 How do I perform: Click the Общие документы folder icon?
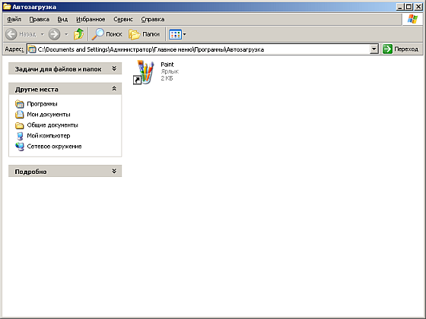(x=20, y=125)
